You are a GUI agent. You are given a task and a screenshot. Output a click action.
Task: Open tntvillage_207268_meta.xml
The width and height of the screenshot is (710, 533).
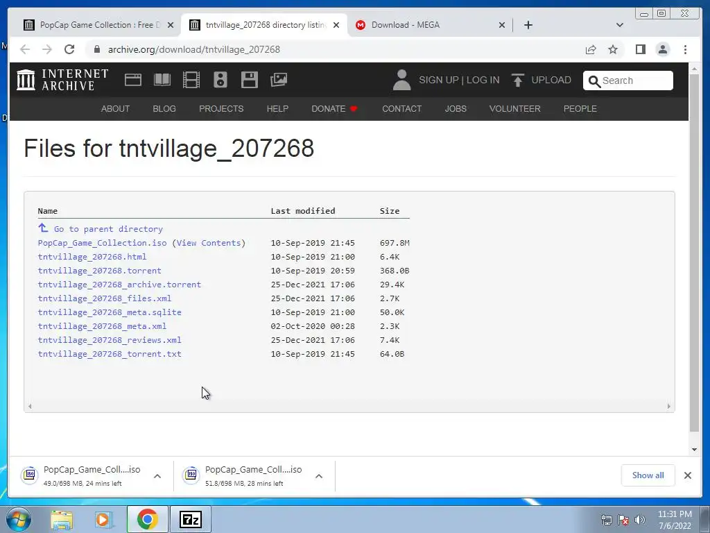[x=102, y=326]
